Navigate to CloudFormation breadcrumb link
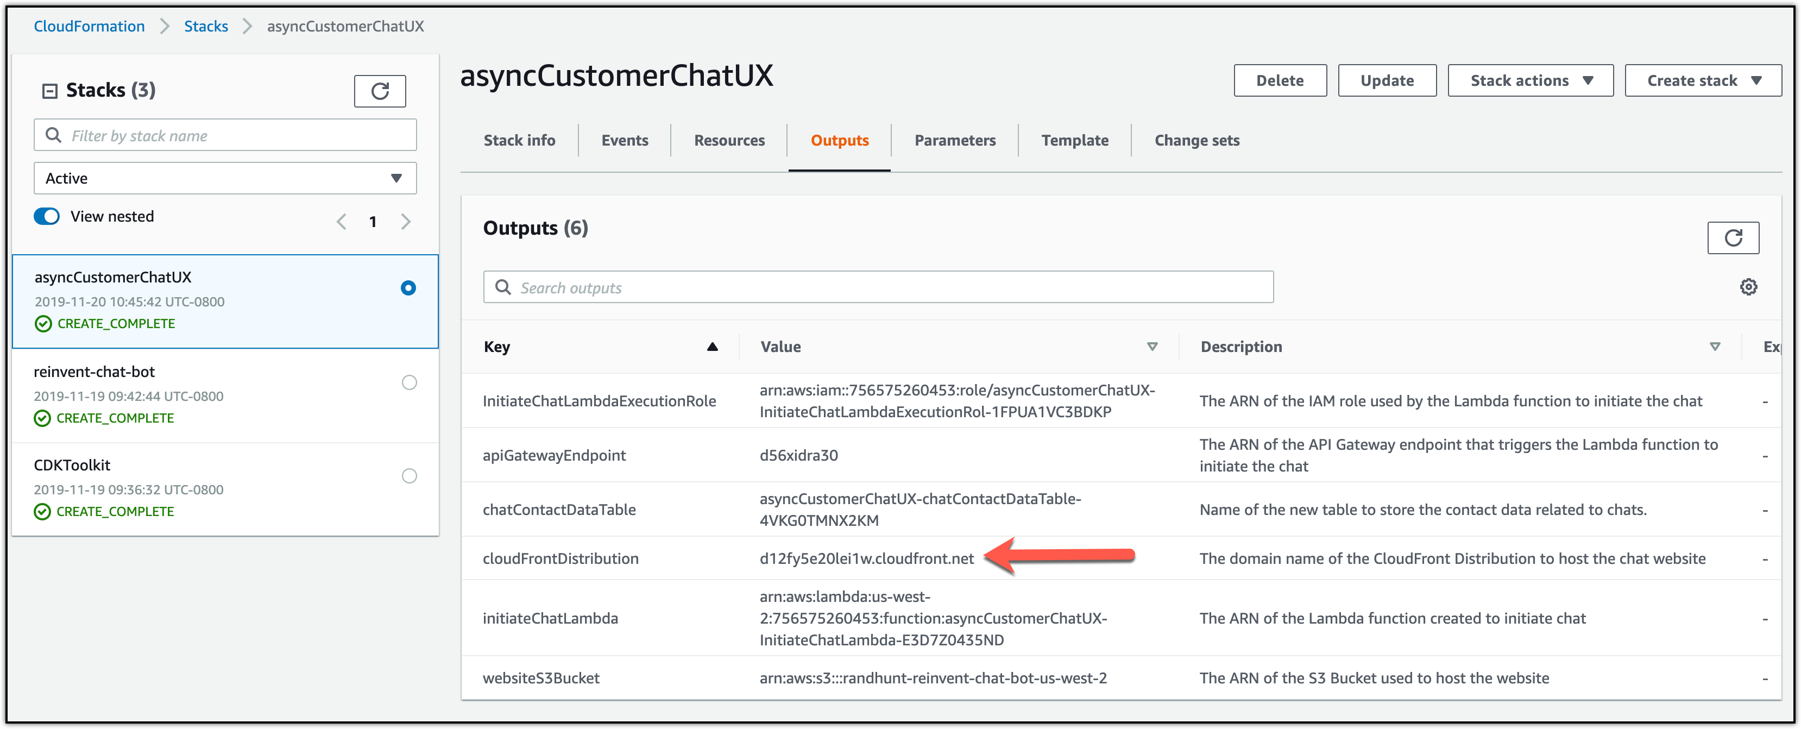The image size is (1801, 729). pyautogui.click(x=89, y=27)
